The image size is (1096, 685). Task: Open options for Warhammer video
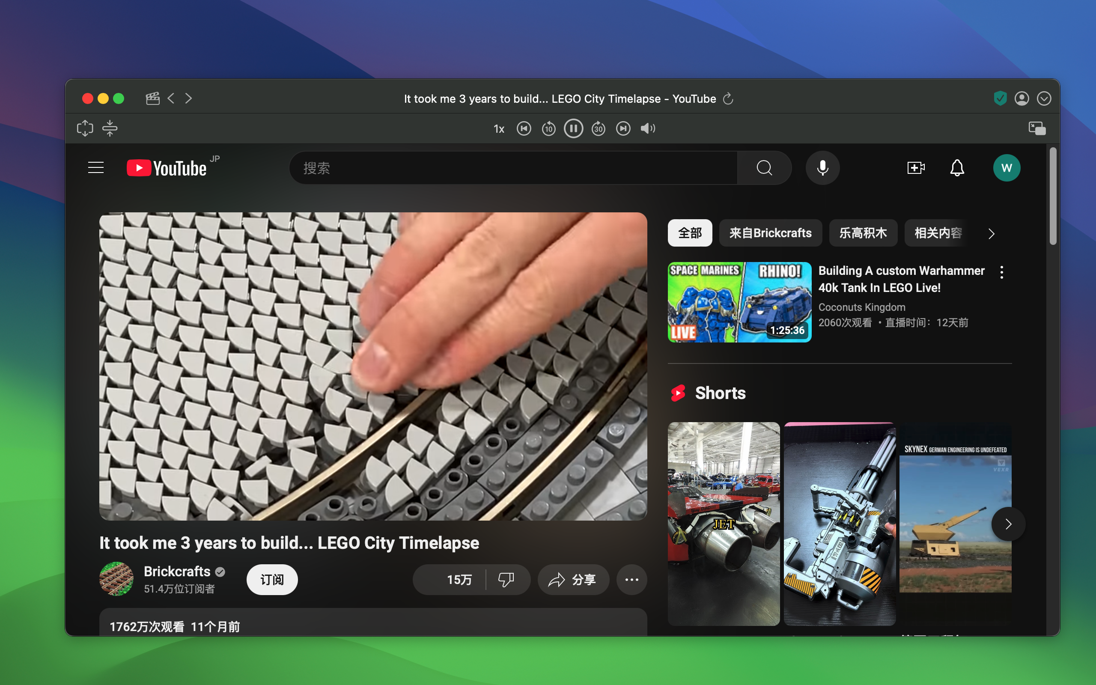(1002, 272)
